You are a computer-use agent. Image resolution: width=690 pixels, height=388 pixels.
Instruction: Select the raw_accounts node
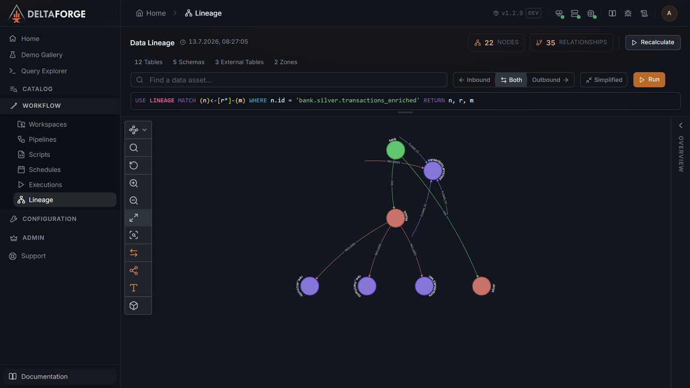pos(309,286)
